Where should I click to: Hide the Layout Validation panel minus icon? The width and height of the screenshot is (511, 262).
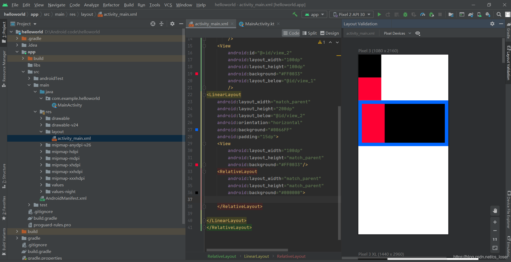click(x=501, y=24)
